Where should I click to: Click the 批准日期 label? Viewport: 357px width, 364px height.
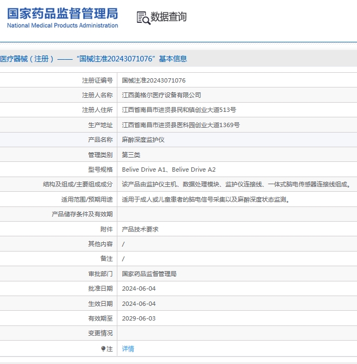click(101, 288)
